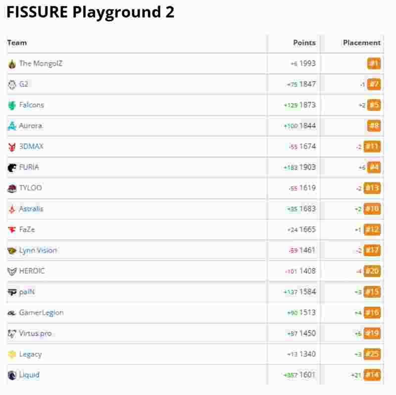
Task: Click The MongolZ team logo icon
Action: tap(12, 64)
